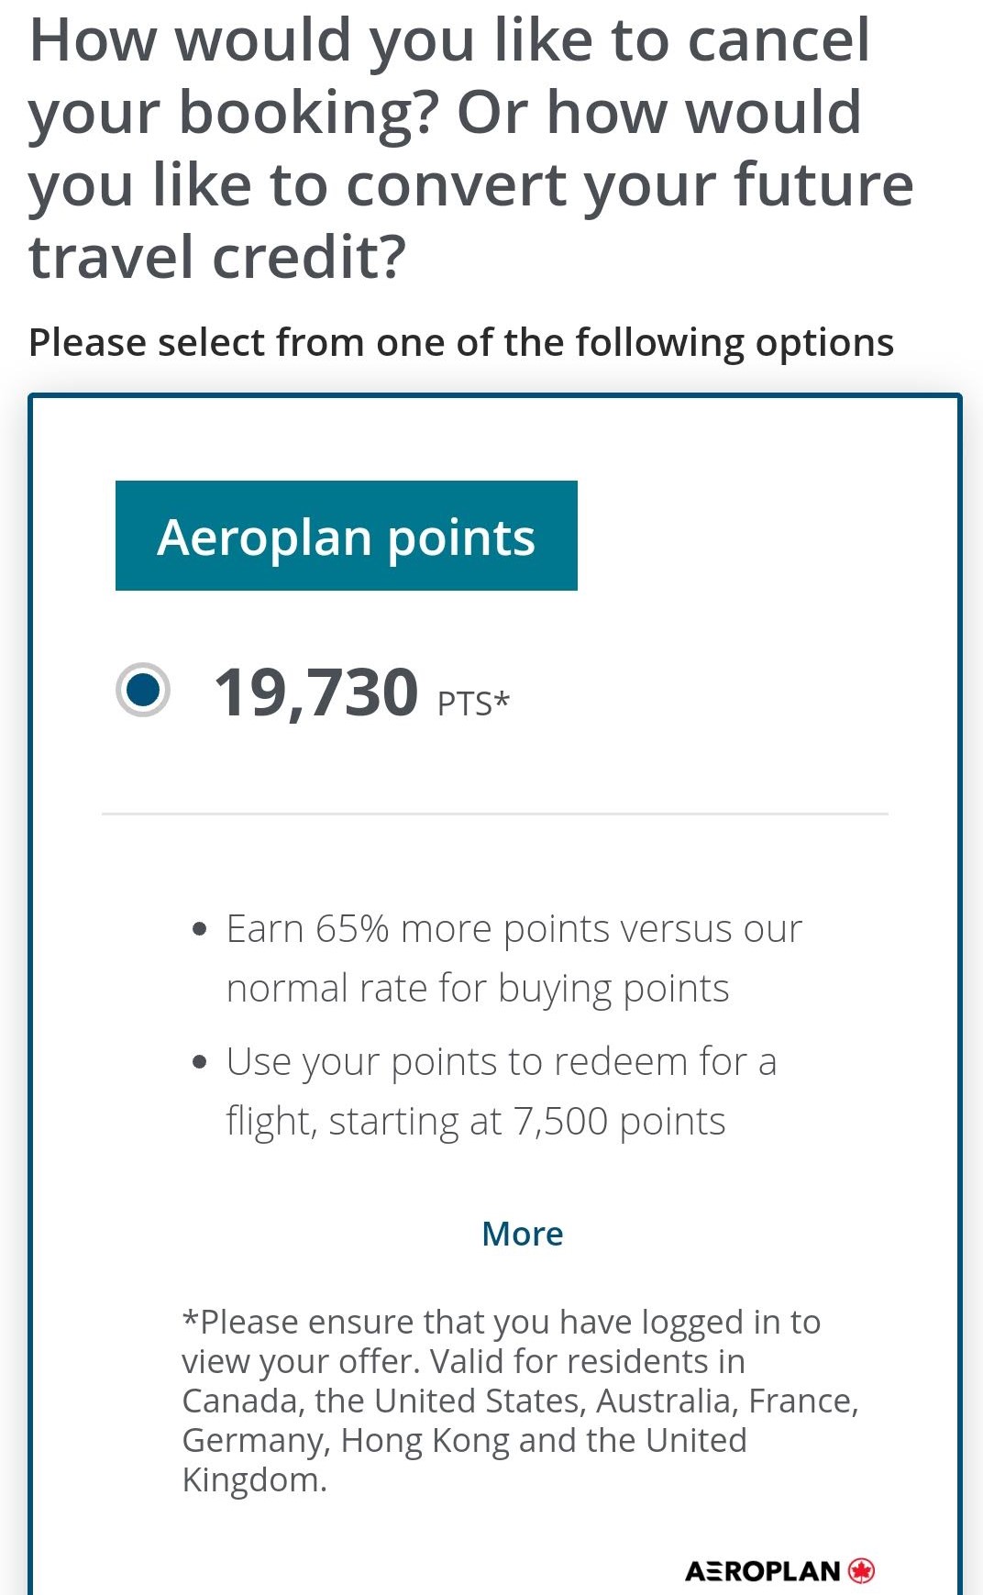Click the normal rate for buying points line
This screenshot has width=983, height=1595.
pyautogui.click(x=477, y=989)
